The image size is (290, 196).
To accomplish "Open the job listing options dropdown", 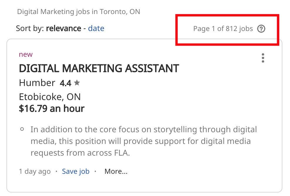I will tap(263, 58).
